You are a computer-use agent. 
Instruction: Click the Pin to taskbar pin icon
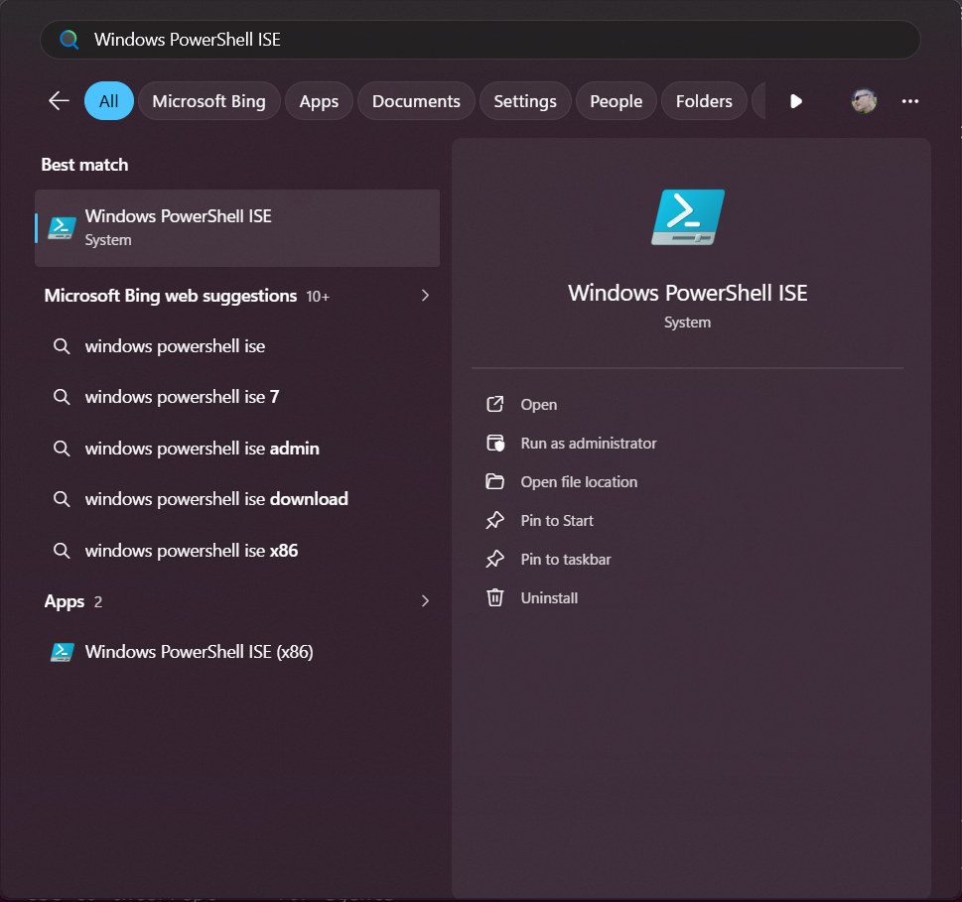point(495,559)
